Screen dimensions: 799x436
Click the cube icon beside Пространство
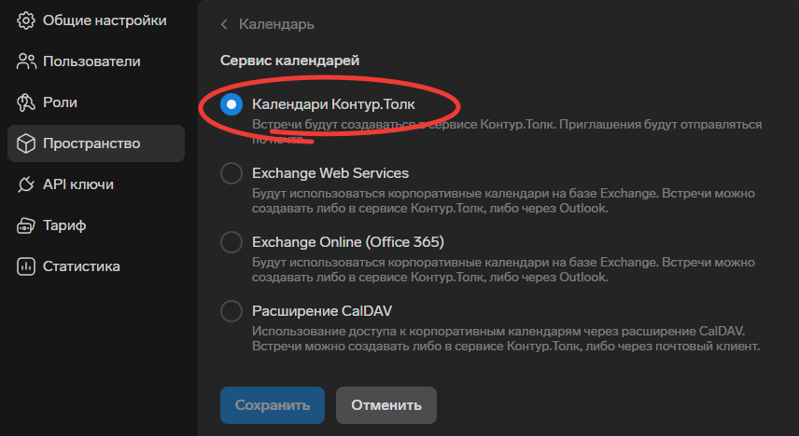(x=26, y=143)
